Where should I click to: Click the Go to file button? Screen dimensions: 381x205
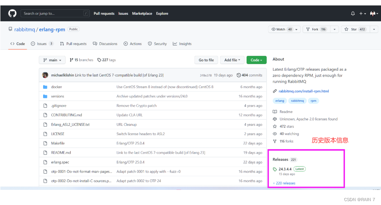click(206, 60)
